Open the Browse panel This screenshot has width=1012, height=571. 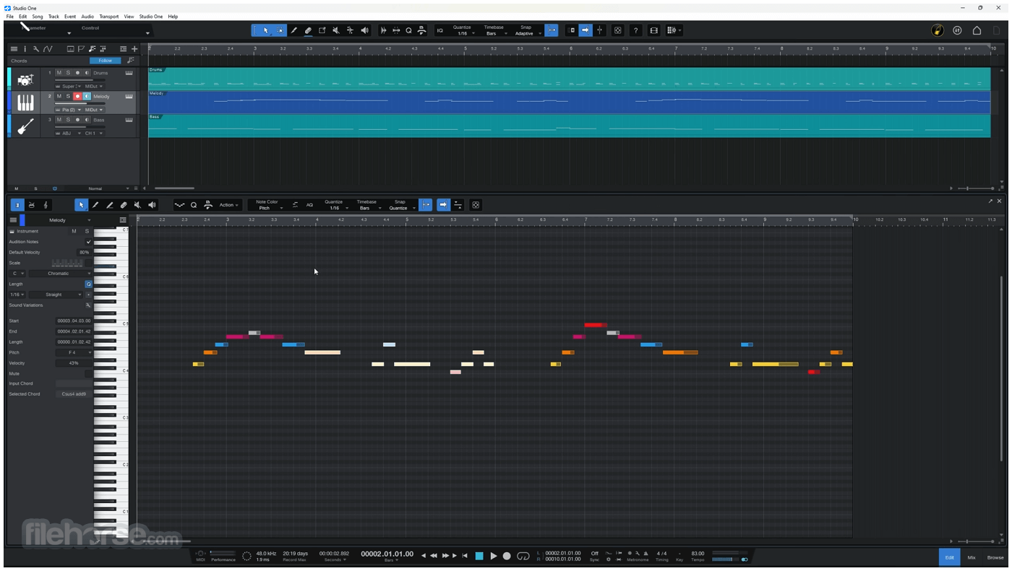(x=995, y=557)
